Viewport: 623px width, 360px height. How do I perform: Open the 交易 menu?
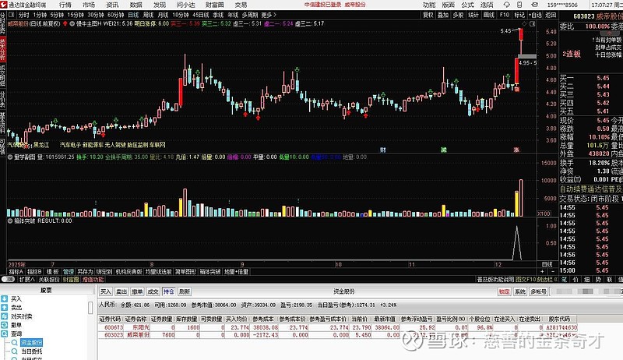click(x=241, y=5)
